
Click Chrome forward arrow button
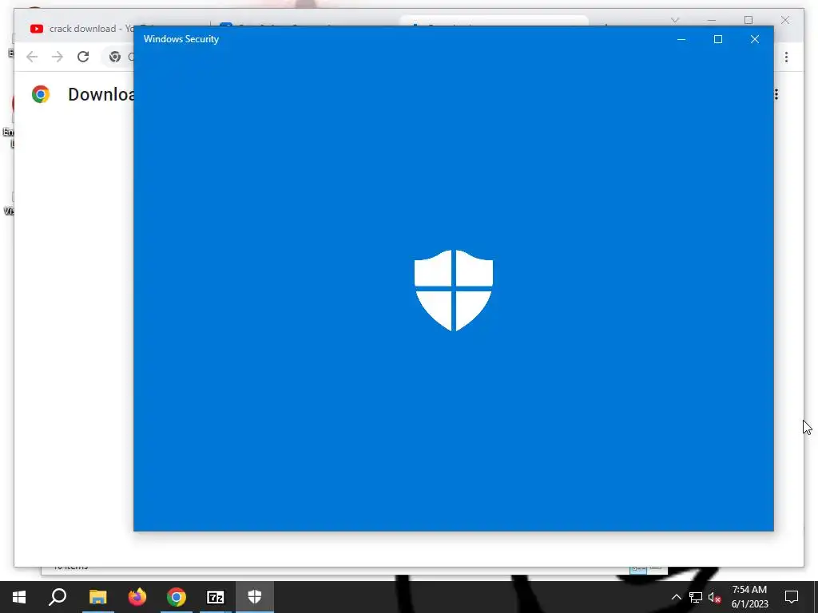pyautogui.click(x=58, y=57)
